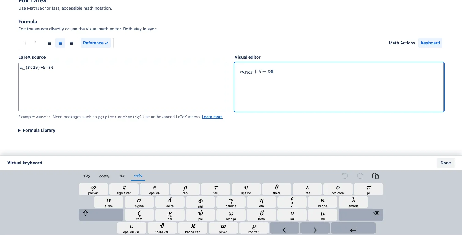Insert the mu symbol
462x235 pixels.
[323, 215]
